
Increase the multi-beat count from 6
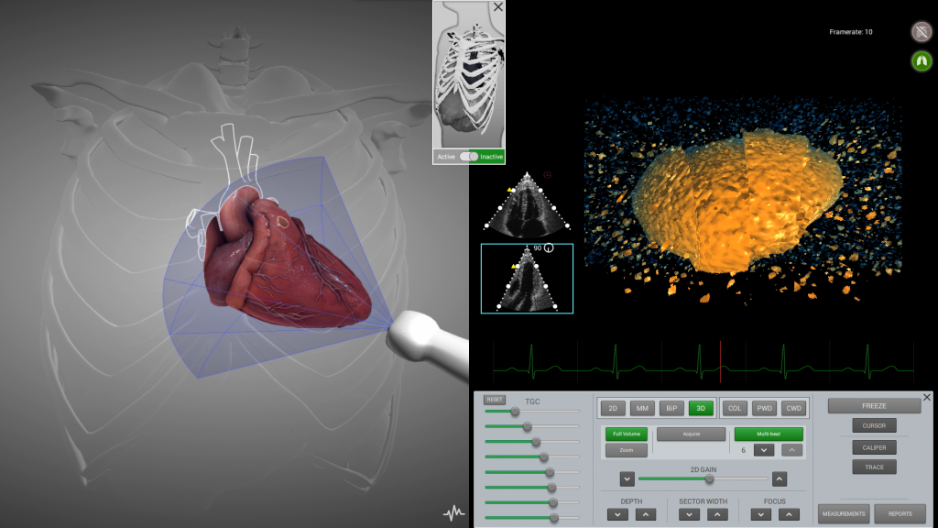click(x=792, y=450)
